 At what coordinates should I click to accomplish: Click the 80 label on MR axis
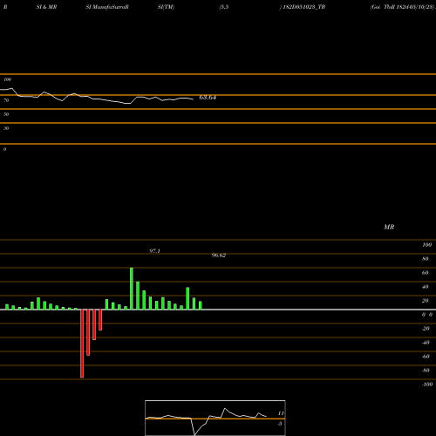click(x=426, y=259)
